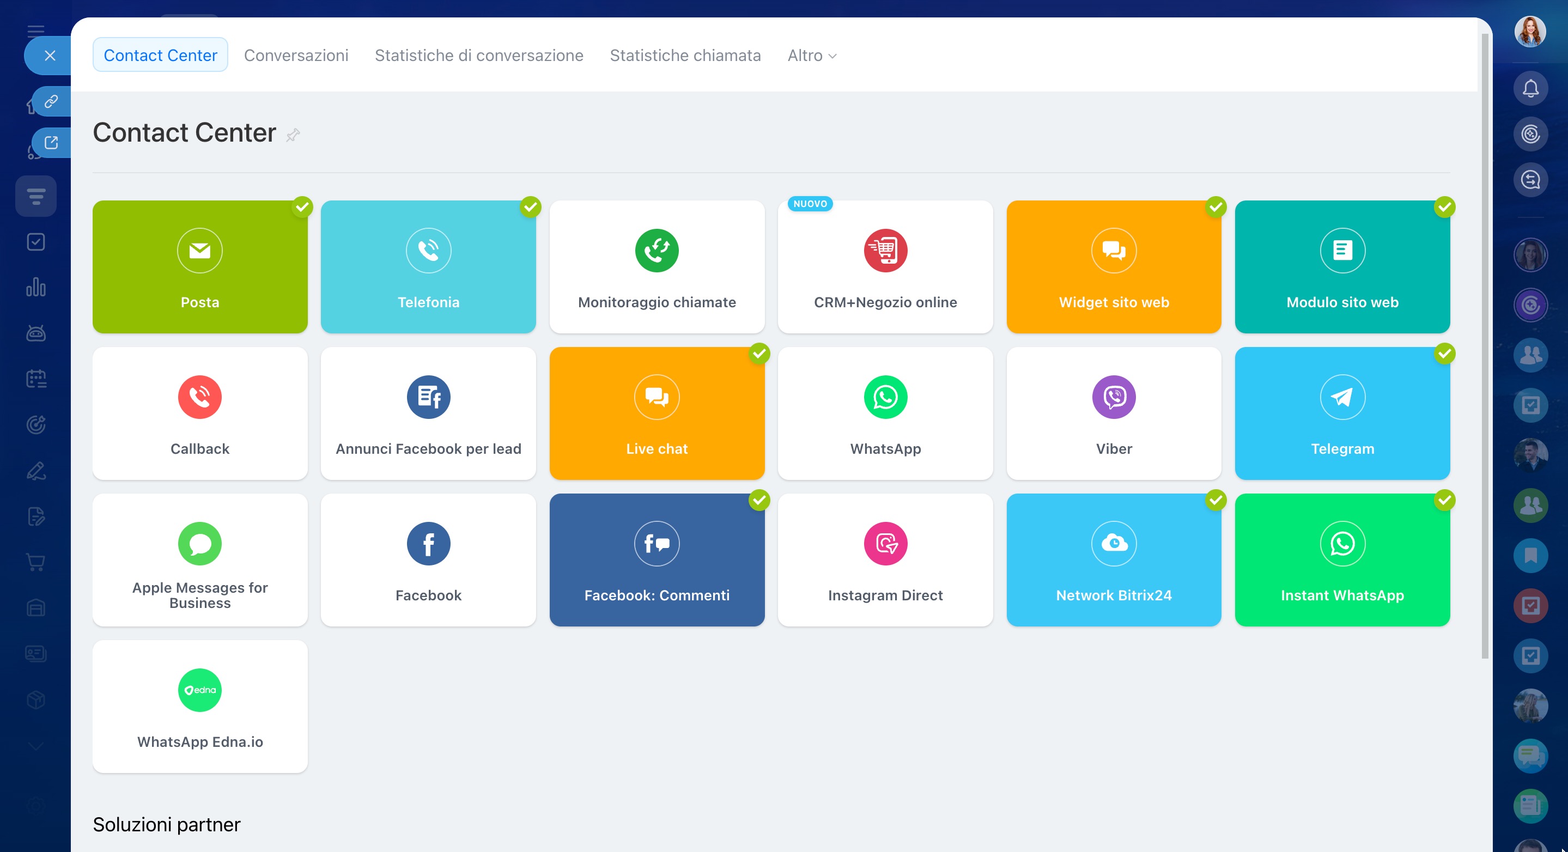Image resolution: width=1568 pixels, height=852 pixels.
Task: Open Monitoraggio chiamate tile
Action: point(657,266)
